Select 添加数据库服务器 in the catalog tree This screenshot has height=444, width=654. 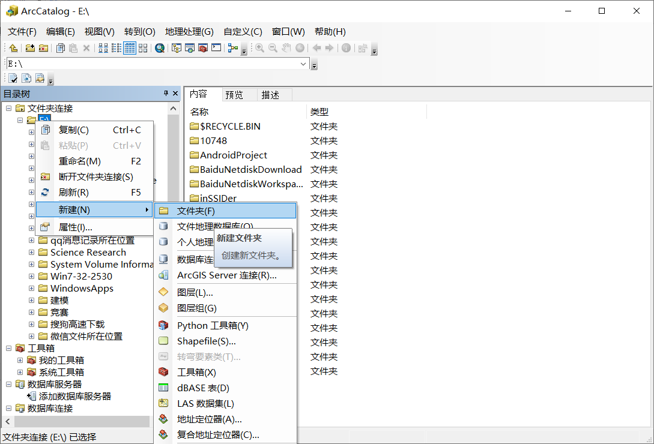(74, 396)
